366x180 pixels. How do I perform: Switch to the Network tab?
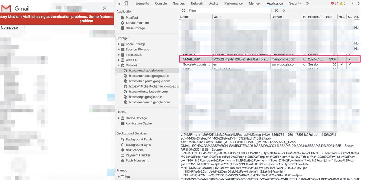coord(197,3)
